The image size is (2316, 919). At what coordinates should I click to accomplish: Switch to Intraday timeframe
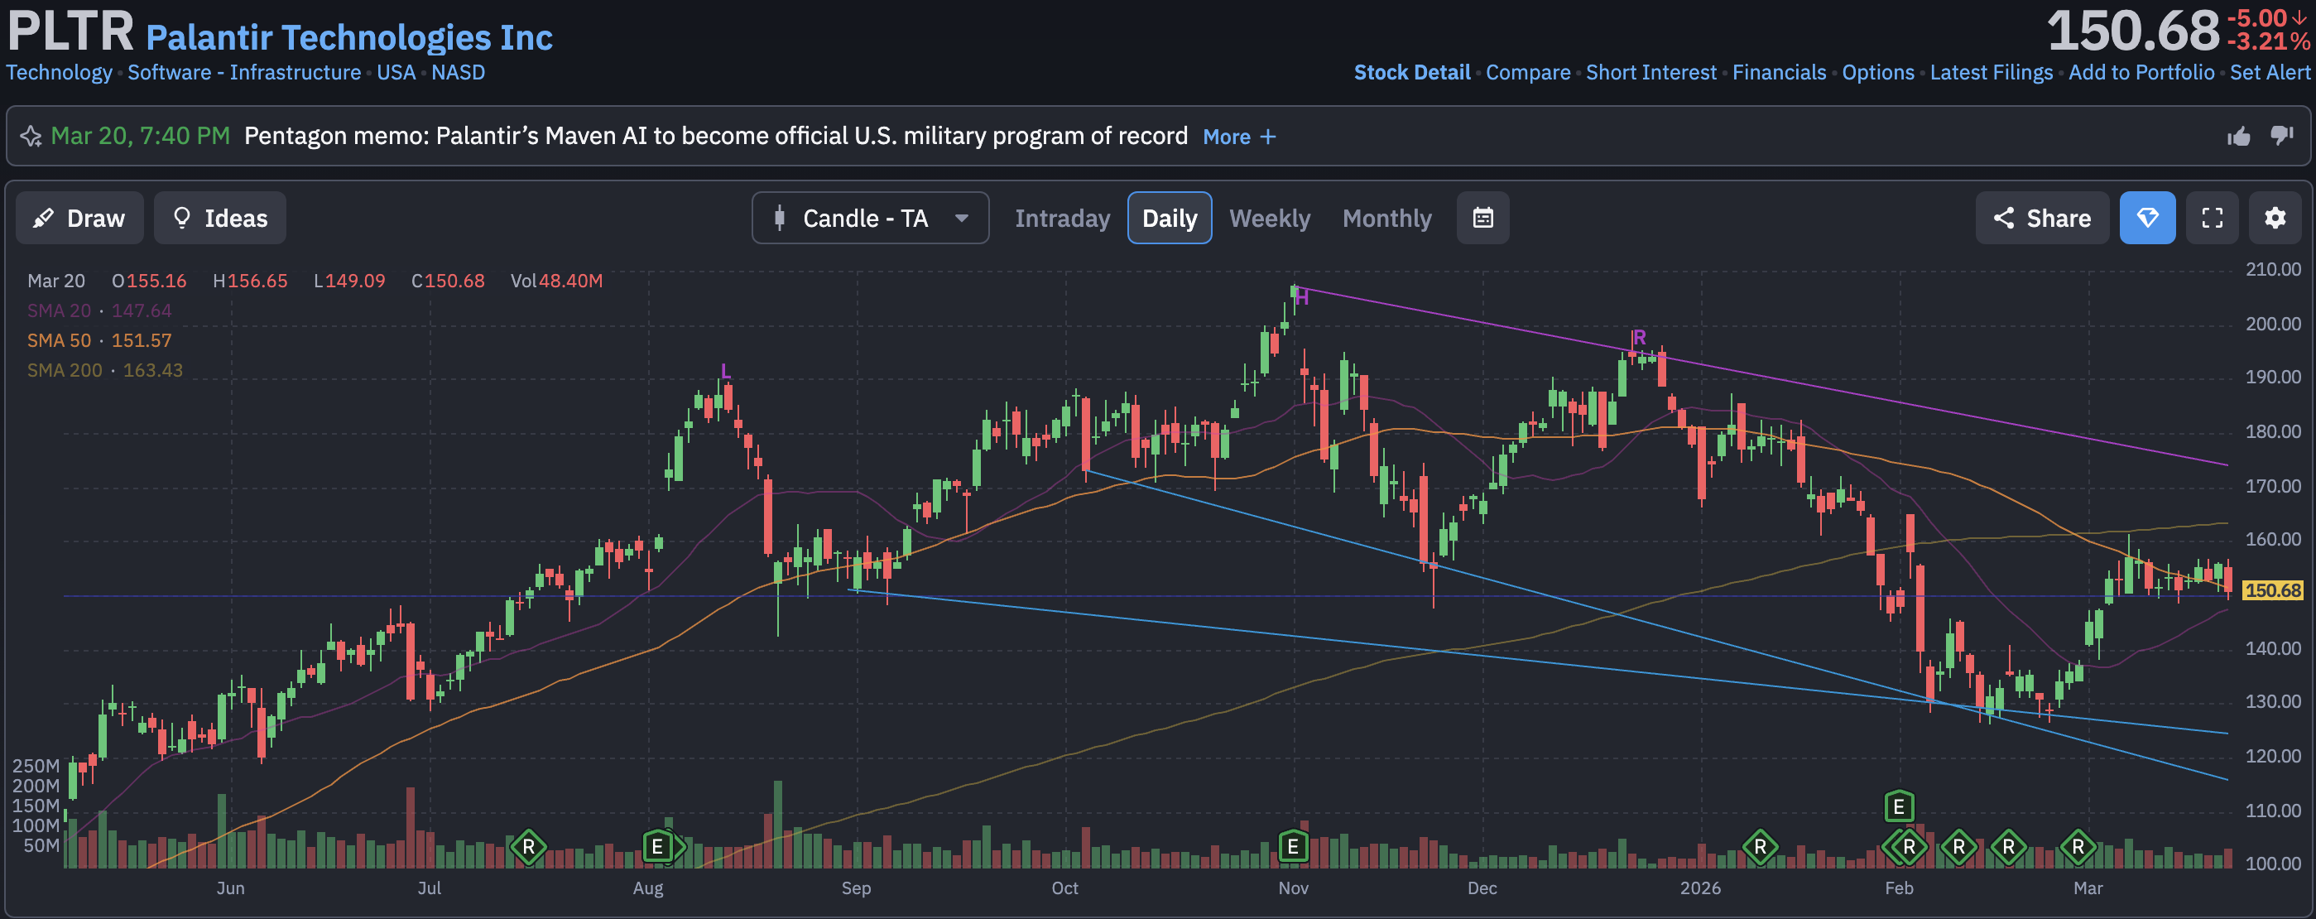click(x=1062, y=218)
